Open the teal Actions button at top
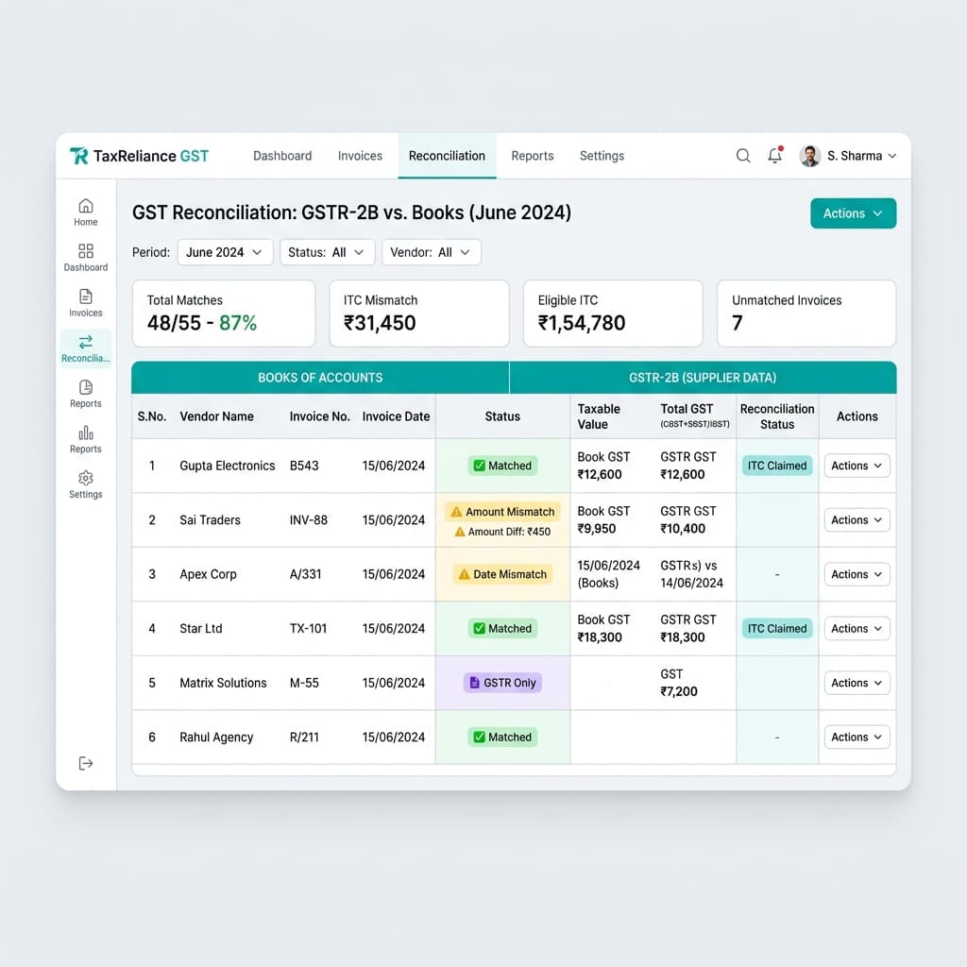This screenshot has width=967, height=967. (x=853, y=213)
